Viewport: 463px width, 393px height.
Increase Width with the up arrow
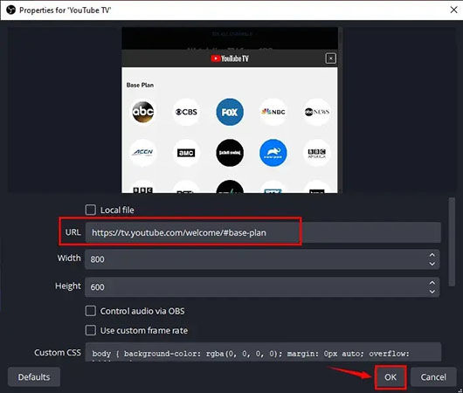[432, 254]
